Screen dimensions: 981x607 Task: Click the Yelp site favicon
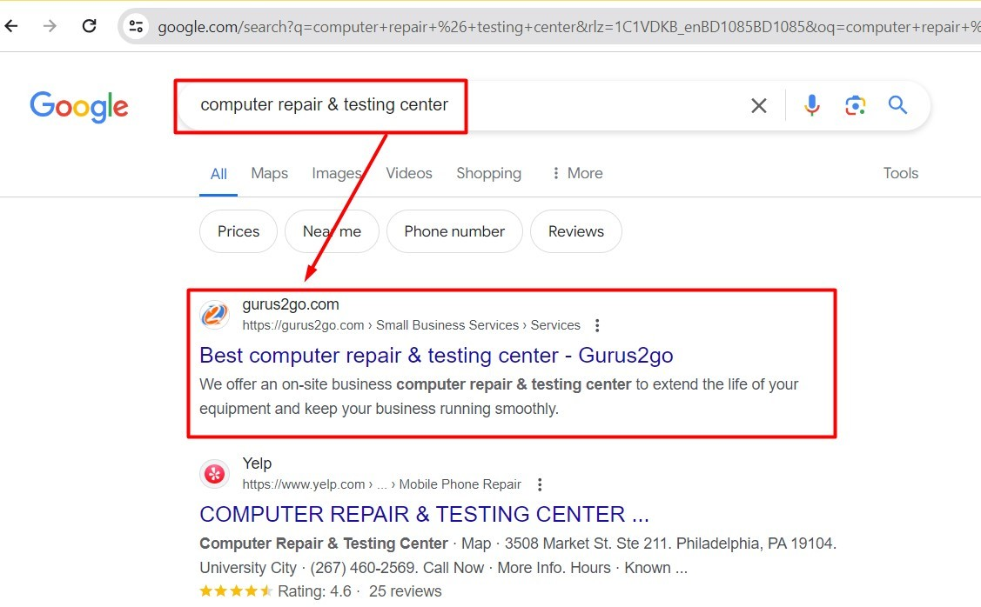click(x=214, y=473)
